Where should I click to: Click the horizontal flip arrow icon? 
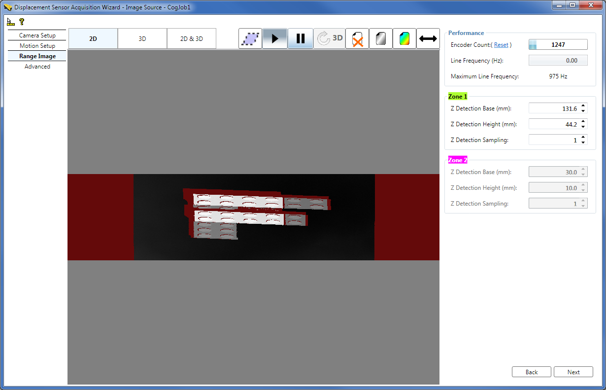click(428, 38)
